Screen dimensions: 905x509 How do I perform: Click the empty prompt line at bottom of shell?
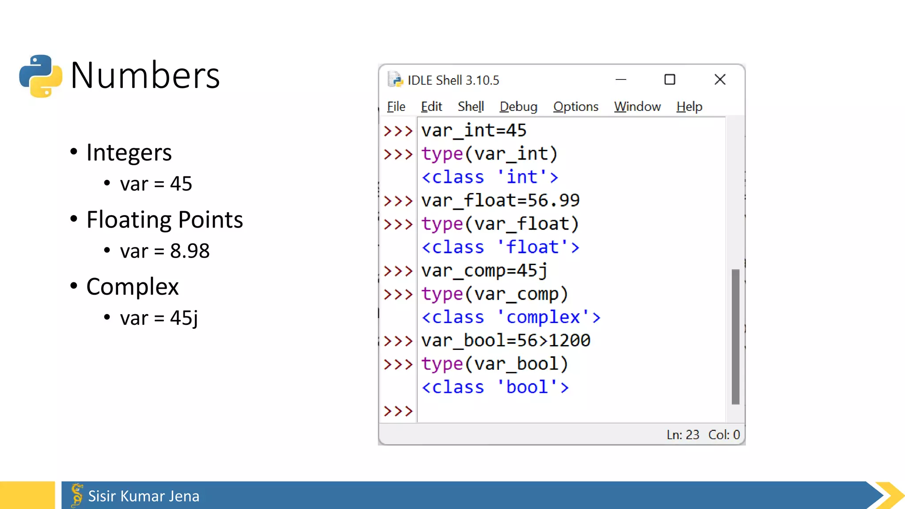coord(486,411)
